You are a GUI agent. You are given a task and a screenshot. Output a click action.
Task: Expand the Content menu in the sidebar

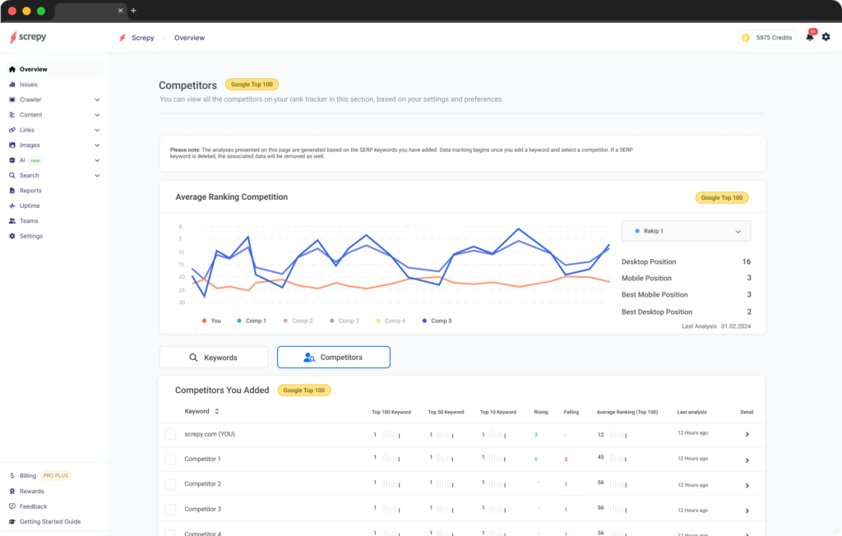(33, 114)
